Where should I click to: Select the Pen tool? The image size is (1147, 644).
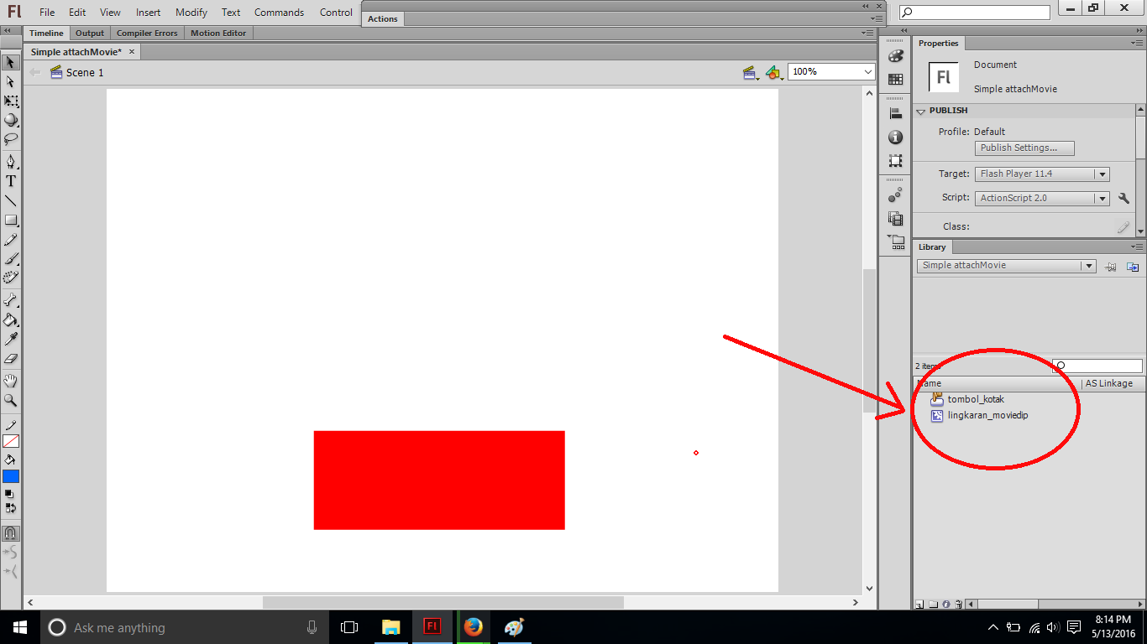pyautogui.click(x=11, y=161)
